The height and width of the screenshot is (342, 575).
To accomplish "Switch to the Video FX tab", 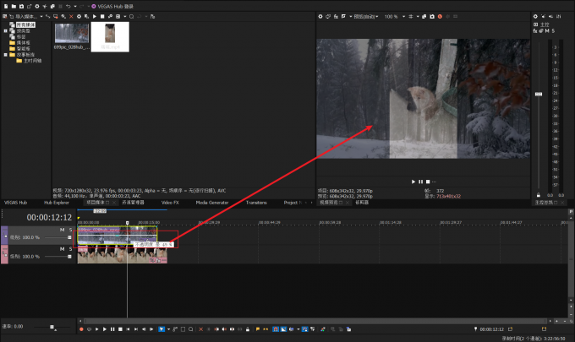I will (x=170, y=203).
